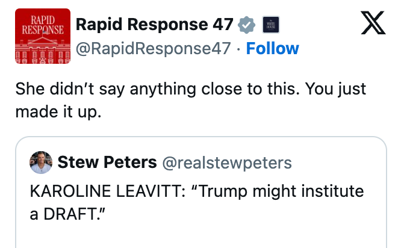
Task: Open the X logo link
Action: click(x=373, y=24)
